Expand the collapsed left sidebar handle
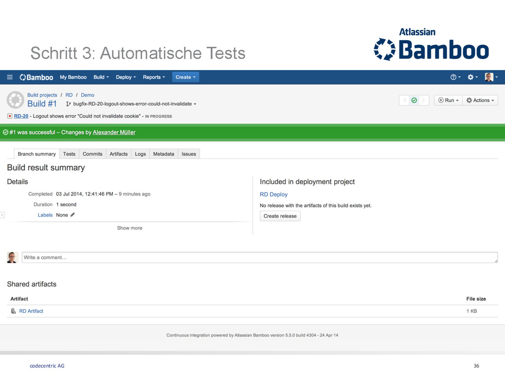This screenshot has width=505, height=379. click(2, 215)
